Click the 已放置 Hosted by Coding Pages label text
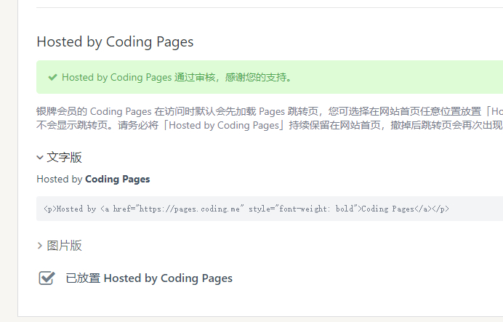This screenshot has width=503, height=322. click(149, 278)
